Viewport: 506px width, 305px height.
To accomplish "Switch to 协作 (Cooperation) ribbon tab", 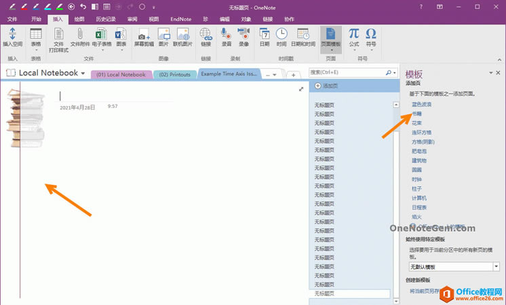I will click(289, 19).
